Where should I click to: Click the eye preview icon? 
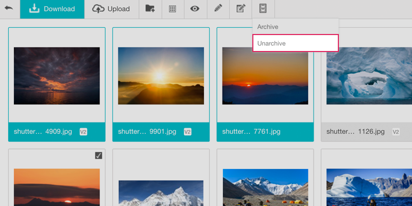[195, 9]
